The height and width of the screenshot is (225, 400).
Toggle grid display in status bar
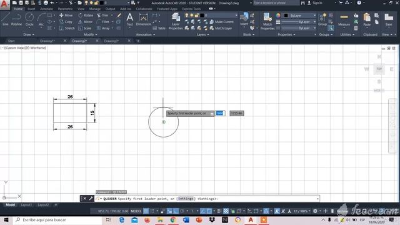(146, 211)
